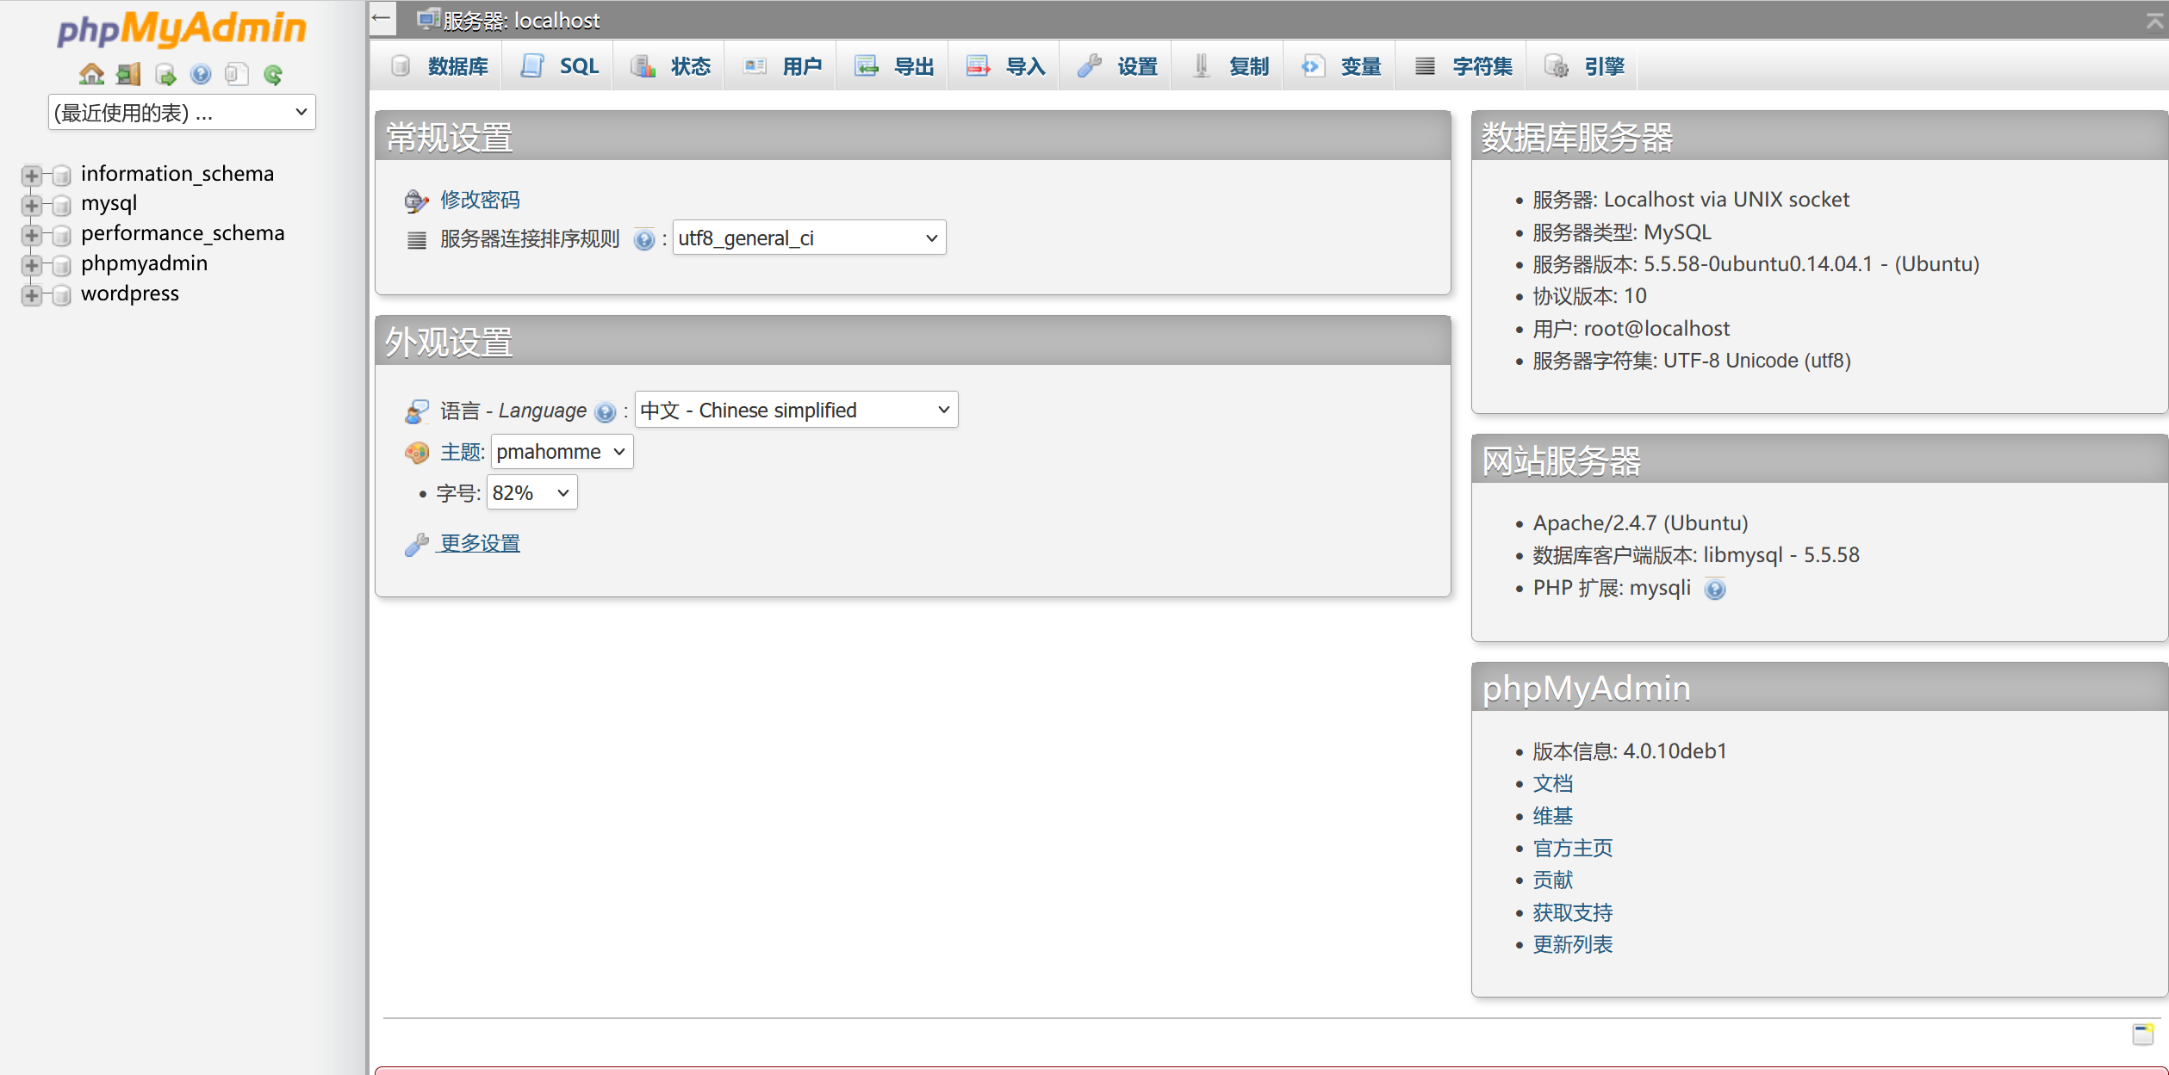
Task: Click the key icon beside 修改密码
Action: pyautogui.click(x=416, y=201)
